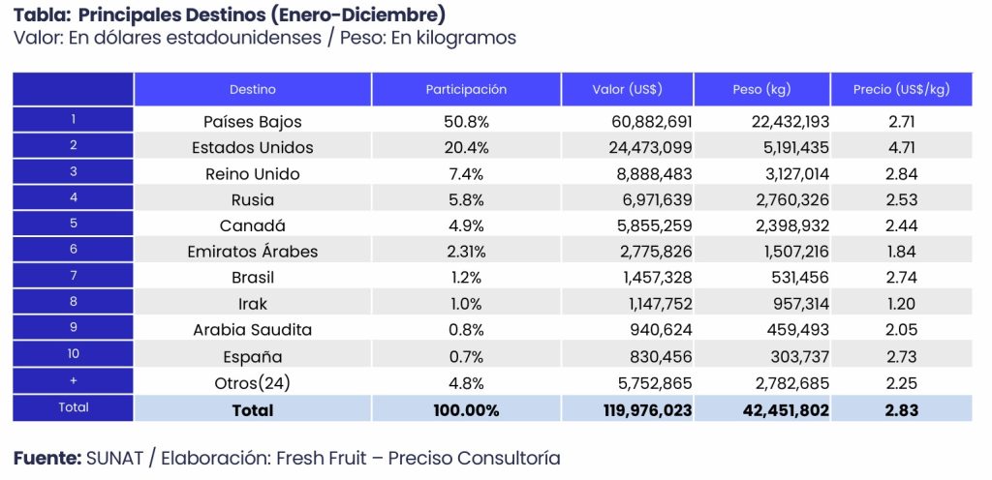The image size is (992, 480).
Task: Click the Rusia destination cell
Action: coord(253,200)
